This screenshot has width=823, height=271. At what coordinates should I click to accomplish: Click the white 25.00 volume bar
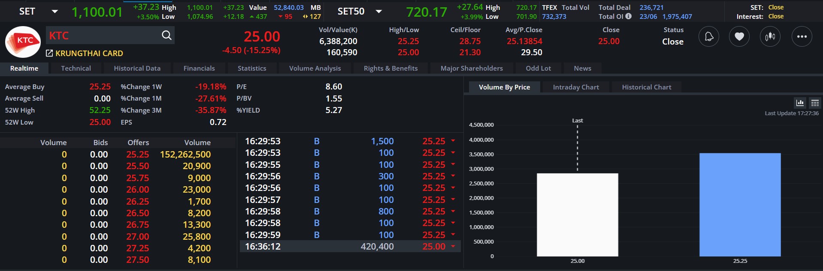pyautogui.click(x=578, y=215)
